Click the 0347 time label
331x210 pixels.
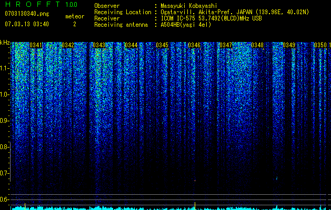click(226, 45)
